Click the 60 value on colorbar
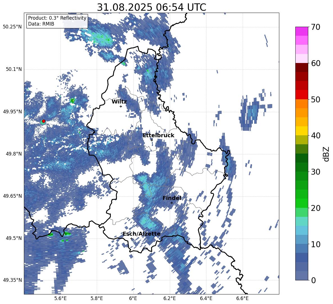The height and width of the screenshot is (304, 333). click(316, 63)
